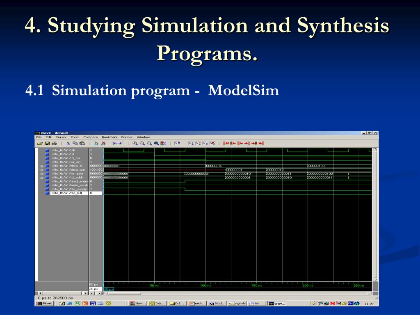Click the Break simulation icon
Image resolution: width=420 pixels, height=315 pixels.
click(212, 143)
